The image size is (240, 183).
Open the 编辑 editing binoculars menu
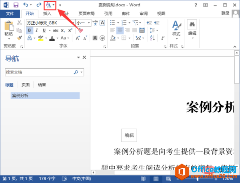coord(192,29)
